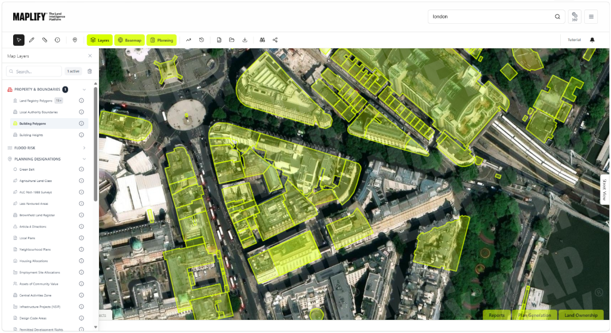
Task: Open the Basemap tab in toolbar
Action: pyautogui.click(x=129, y=40)
